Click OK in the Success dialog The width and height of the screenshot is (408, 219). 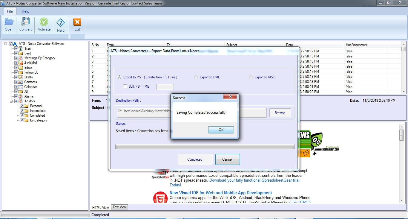click(221, 130)
